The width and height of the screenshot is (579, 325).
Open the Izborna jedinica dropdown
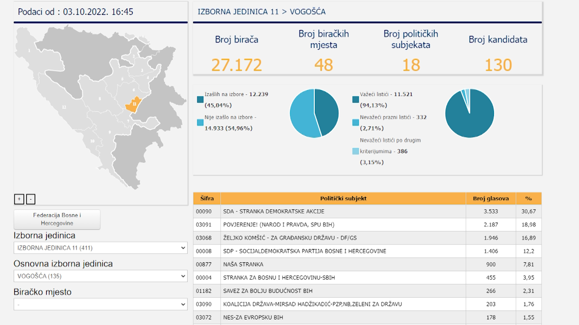100,248
